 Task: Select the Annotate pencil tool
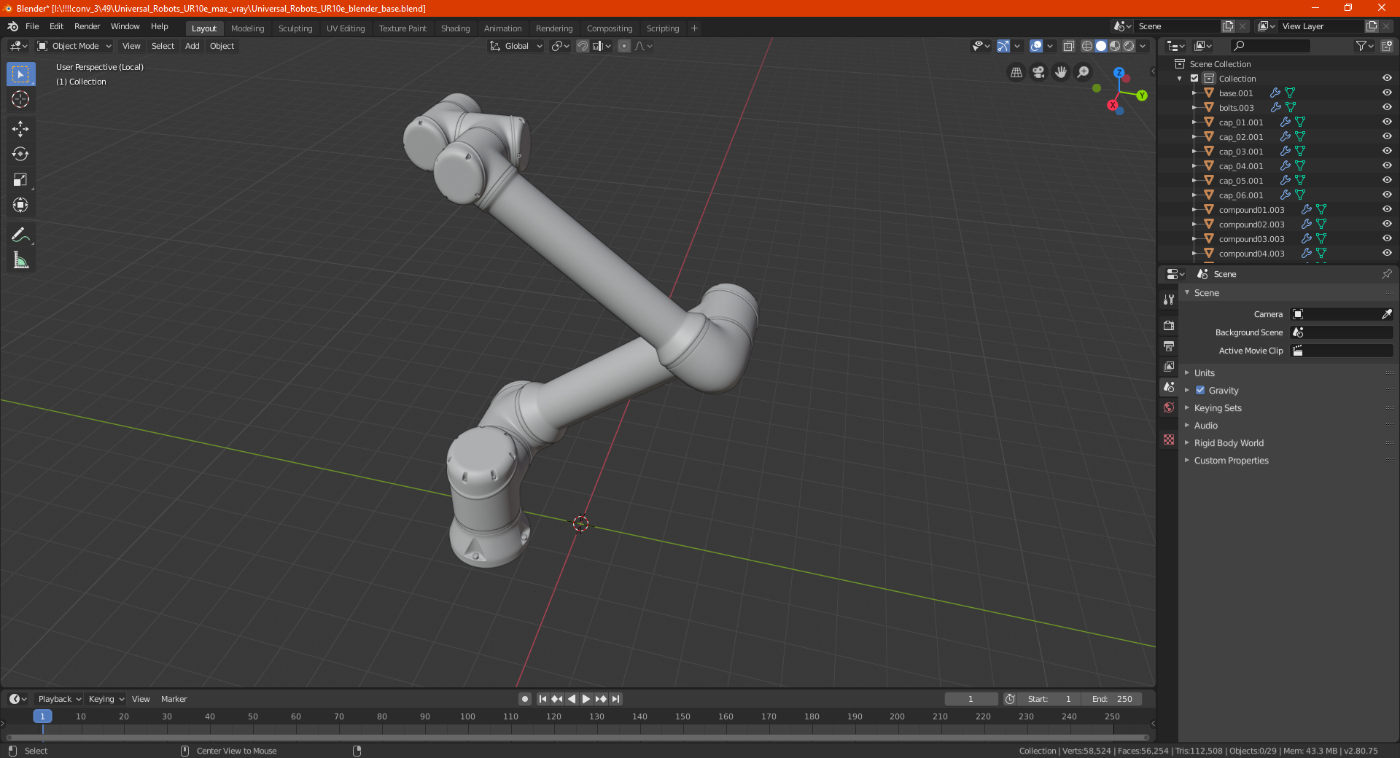point(20,235)
